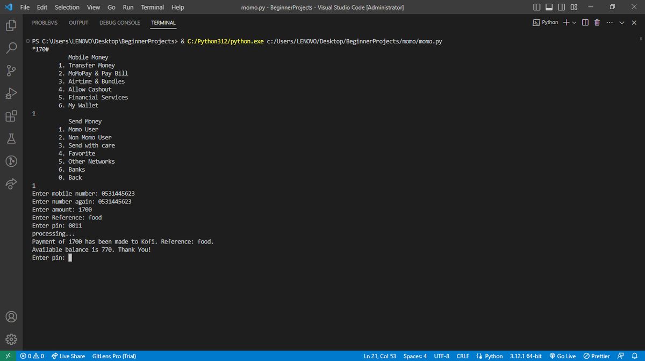Collapse panel using the chevron
645x361 pixels.
[622, 23]
